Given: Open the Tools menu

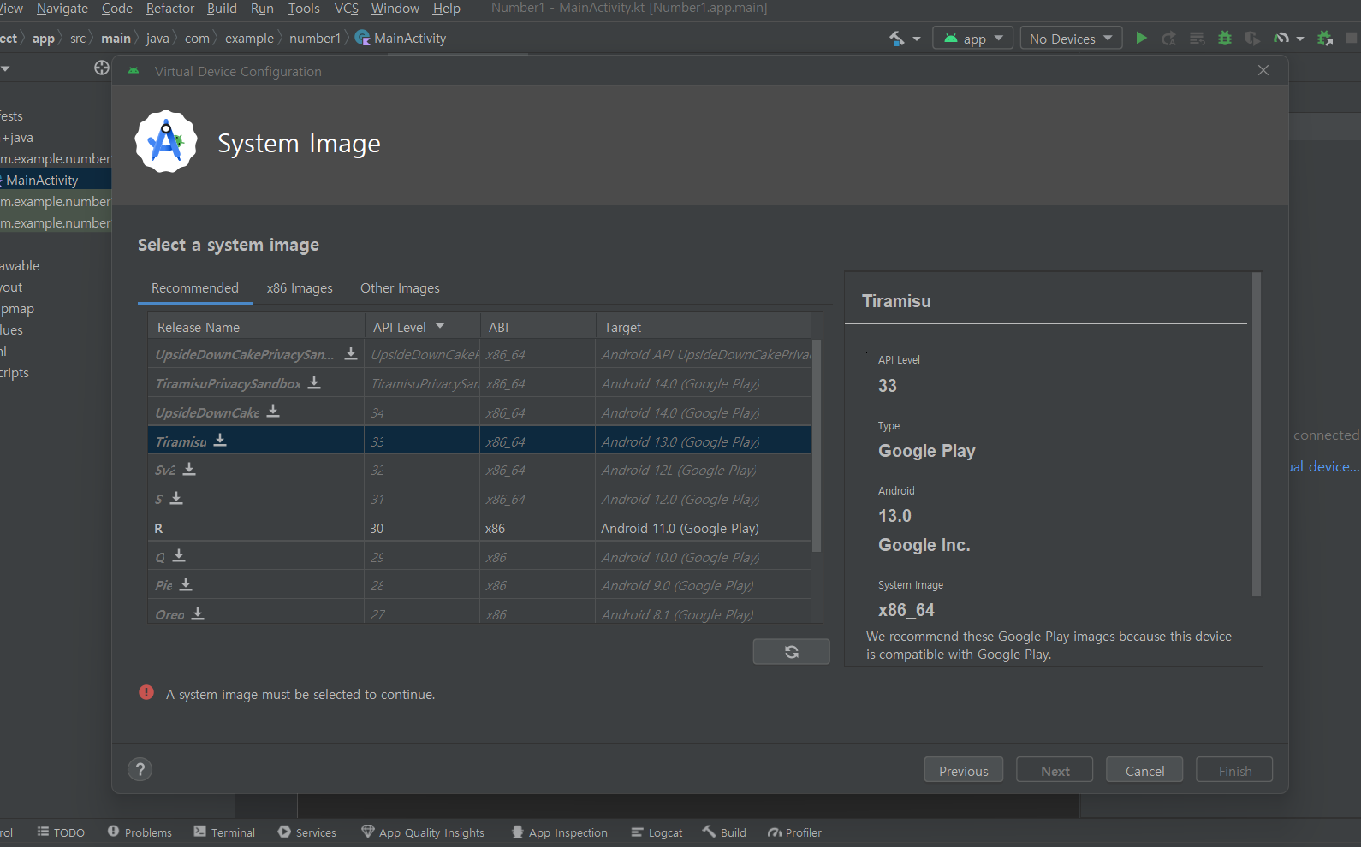Looking at the screenshot, I should point(304,9).
